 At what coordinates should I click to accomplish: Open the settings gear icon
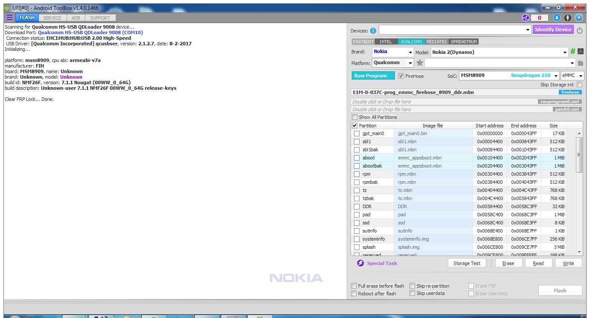(579, 18)
